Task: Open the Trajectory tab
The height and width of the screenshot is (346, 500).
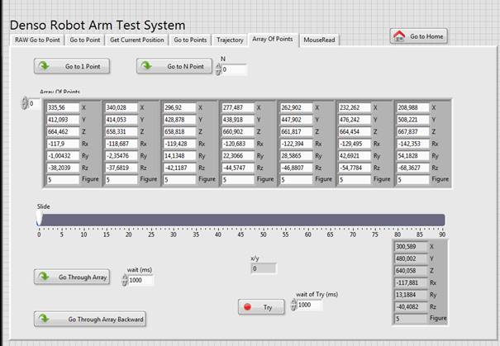Action: tap(230, 40)
